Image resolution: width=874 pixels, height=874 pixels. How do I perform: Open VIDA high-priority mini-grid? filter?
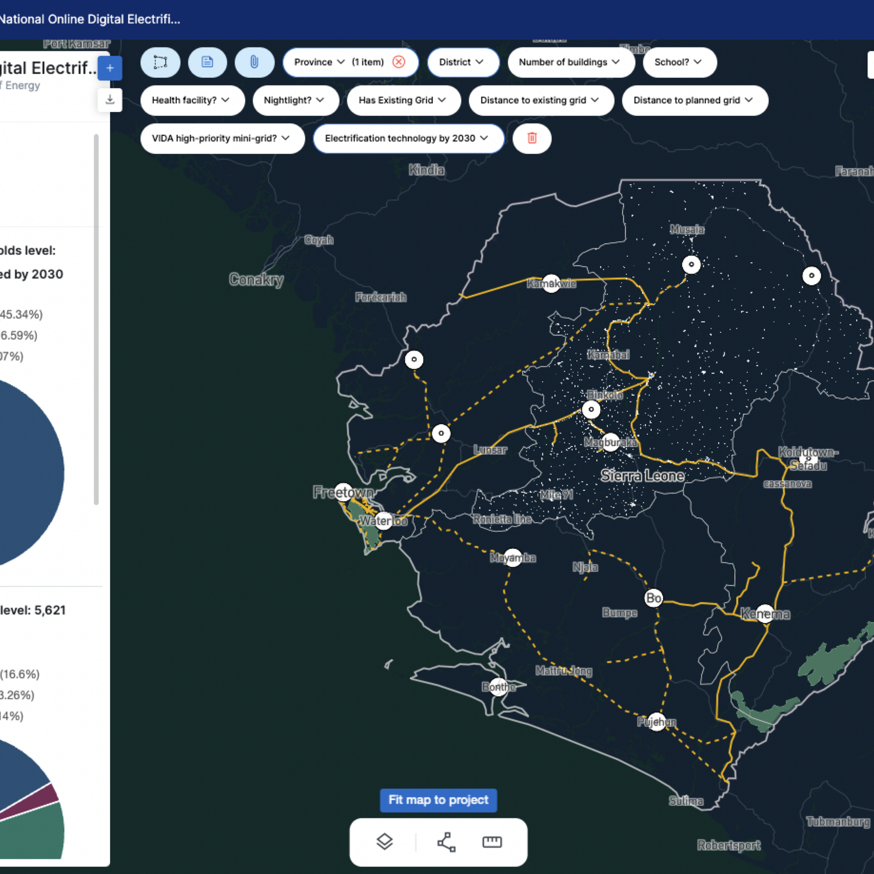(222, 138)
